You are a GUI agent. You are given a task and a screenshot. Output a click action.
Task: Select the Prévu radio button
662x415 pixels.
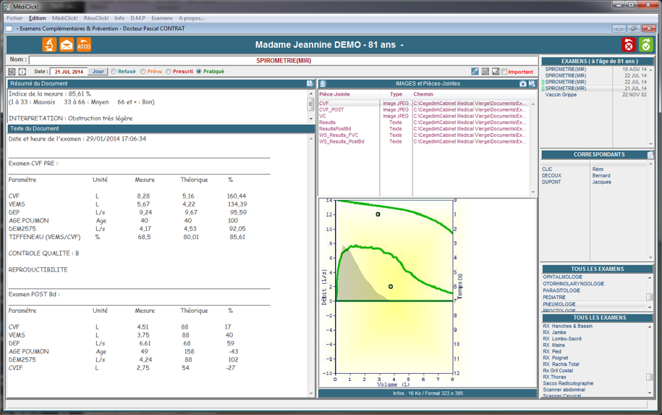143,72
